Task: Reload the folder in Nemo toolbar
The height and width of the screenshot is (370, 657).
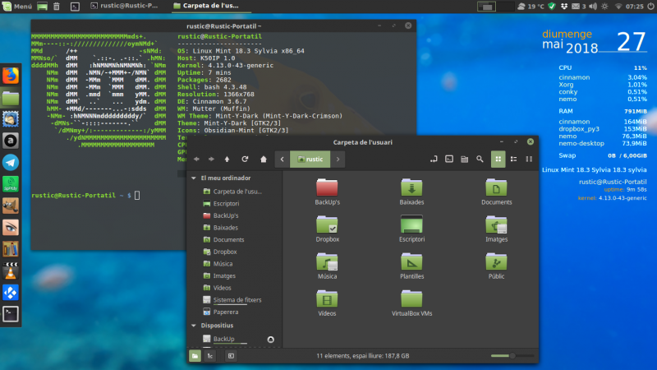Action: (x=245, y=159)
